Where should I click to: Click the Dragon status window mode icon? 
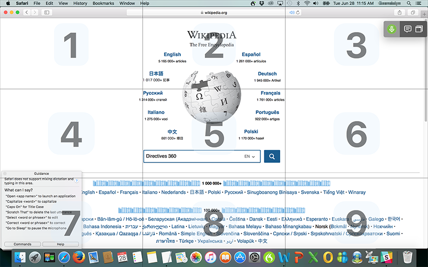tap(419, 29)
